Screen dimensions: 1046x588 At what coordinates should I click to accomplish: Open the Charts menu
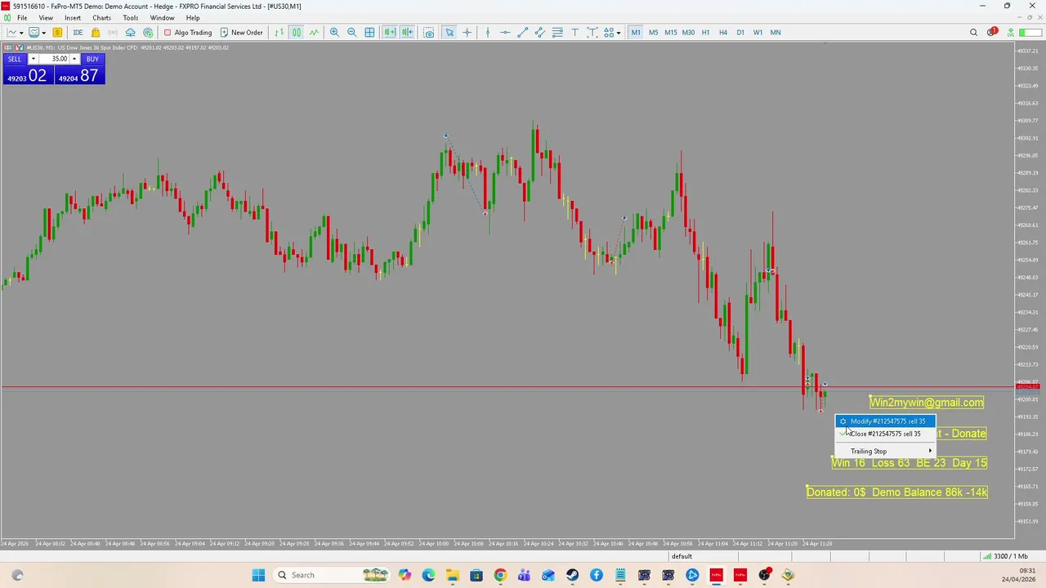pyautogui.click(x=101, y=18)
